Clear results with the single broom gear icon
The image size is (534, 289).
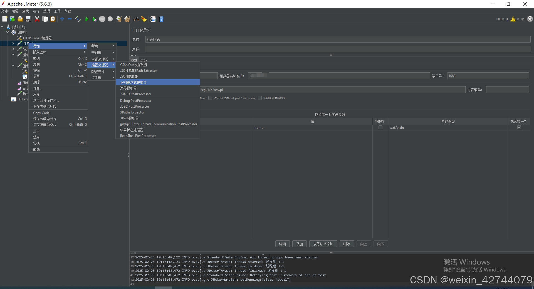pos(119,19)
